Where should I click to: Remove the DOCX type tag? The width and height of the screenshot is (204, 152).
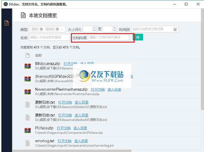coord(57,29)
